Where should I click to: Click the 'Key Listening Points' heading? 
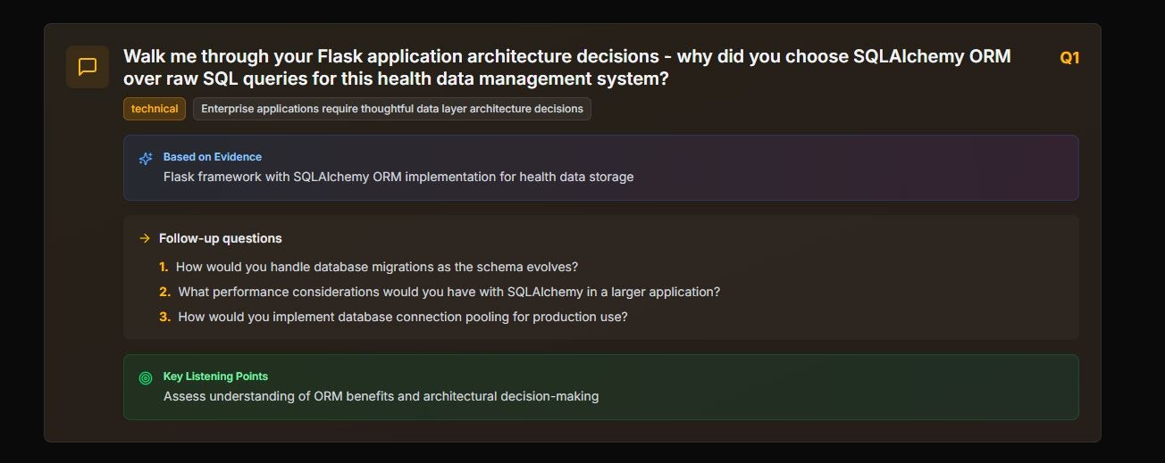pyautogui.click(x=215, y=376)
